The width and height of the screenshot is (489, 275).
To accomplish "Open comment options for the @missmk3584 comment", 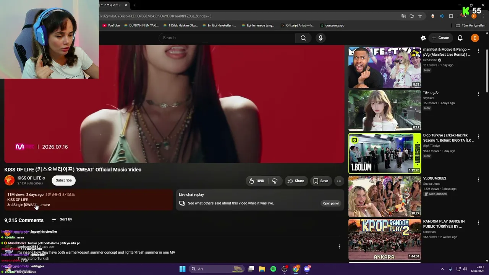I will click(x=339, y=247).
